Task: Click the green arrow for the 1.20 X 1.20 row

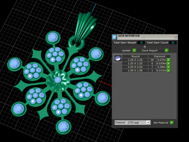Action: (169, 64)
